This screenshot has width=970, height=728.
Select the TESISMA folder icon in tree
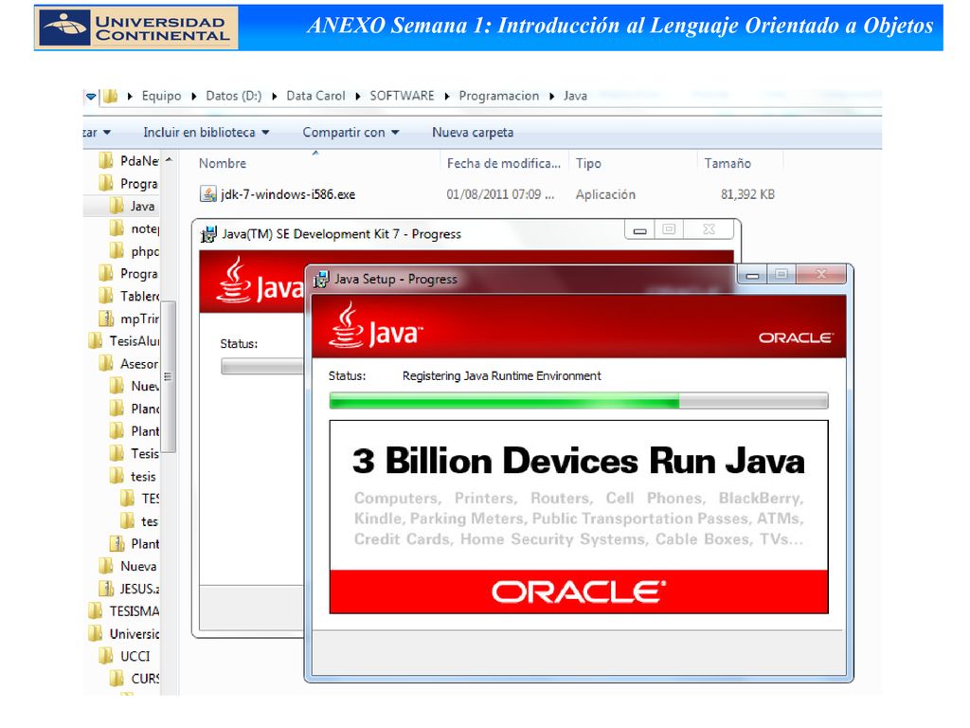(x=96, y=611)
